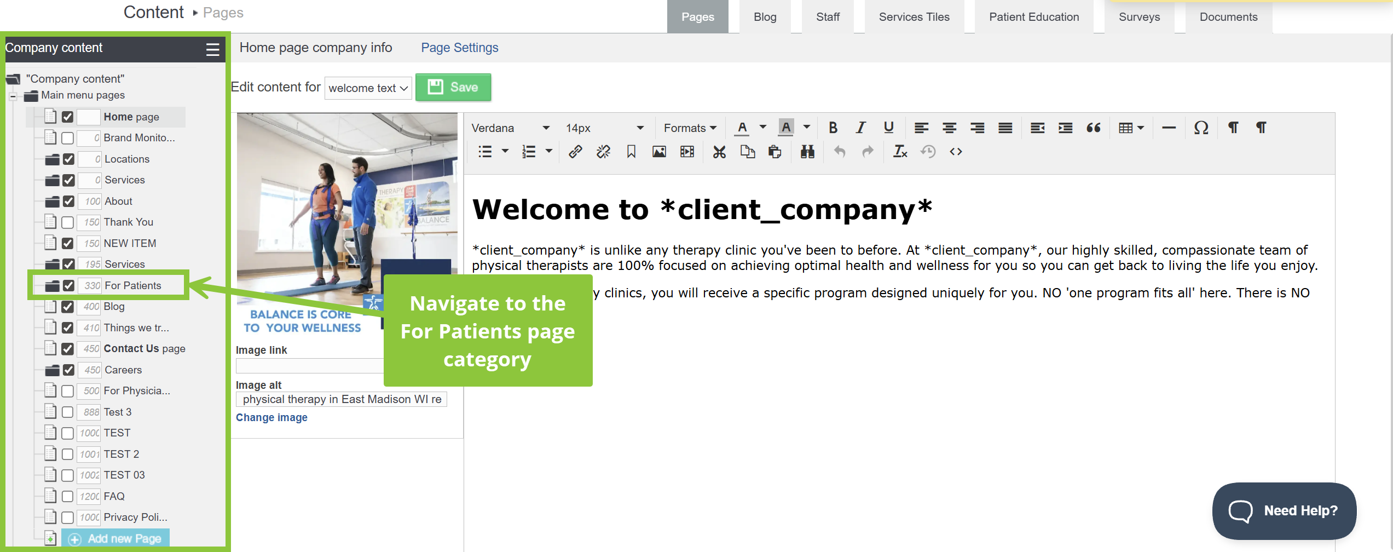Go to the Surveys tab

tap(1139, 17)
